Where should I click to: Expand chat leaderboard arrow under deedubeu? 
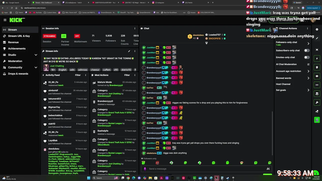(x=207, y=43)
